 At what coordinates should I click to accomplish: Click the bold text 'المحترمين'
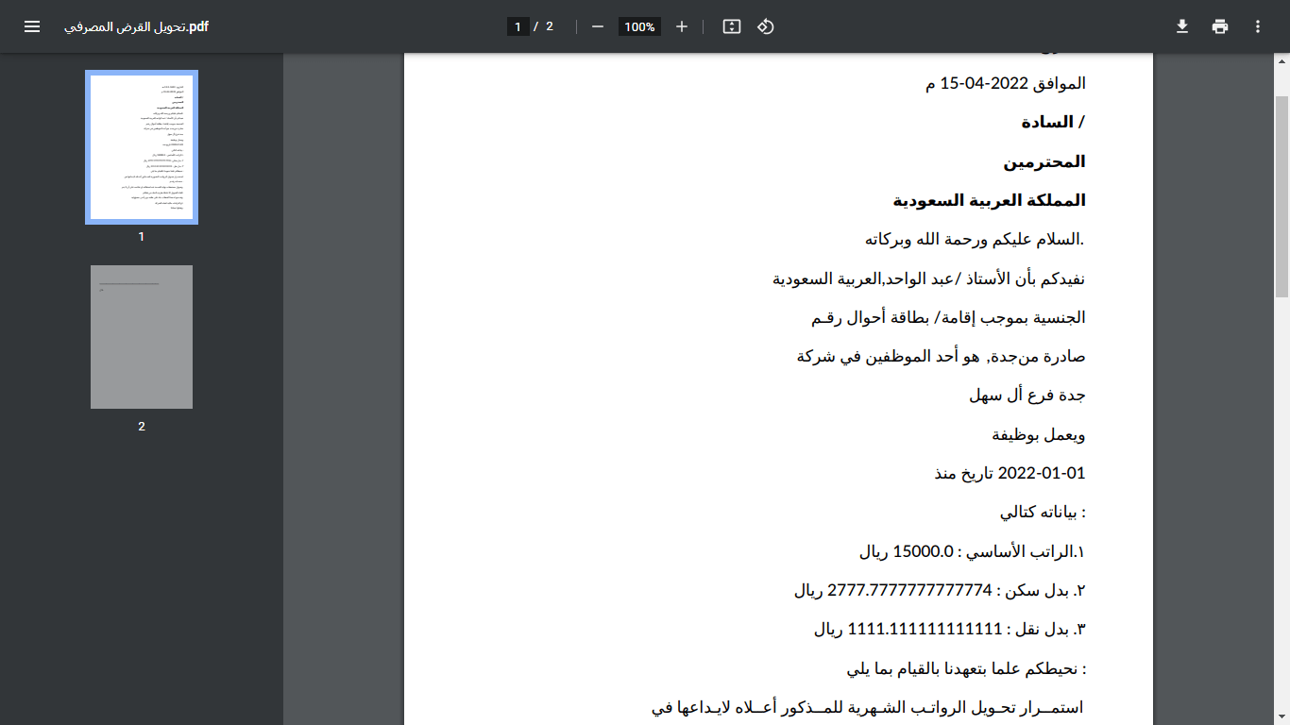coord(1044,161)
